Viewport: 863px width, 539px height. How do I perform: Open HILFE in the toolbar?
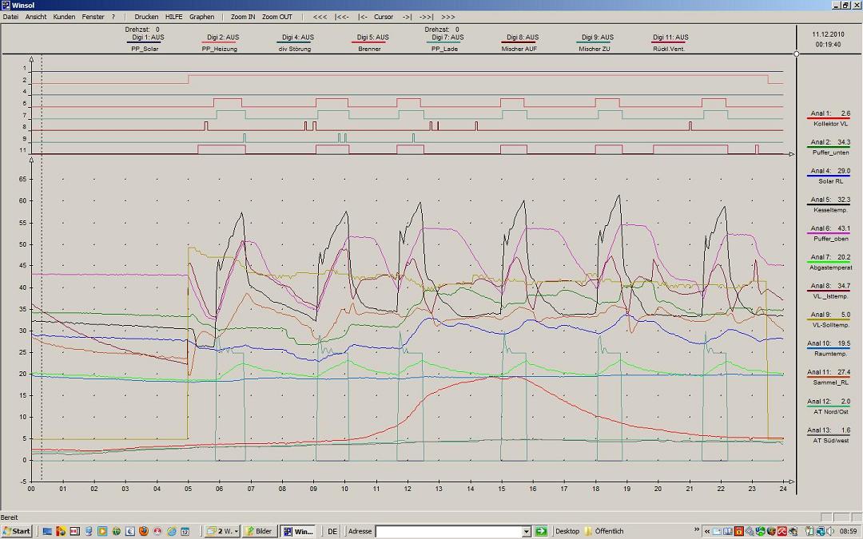[x=174, y=17]
